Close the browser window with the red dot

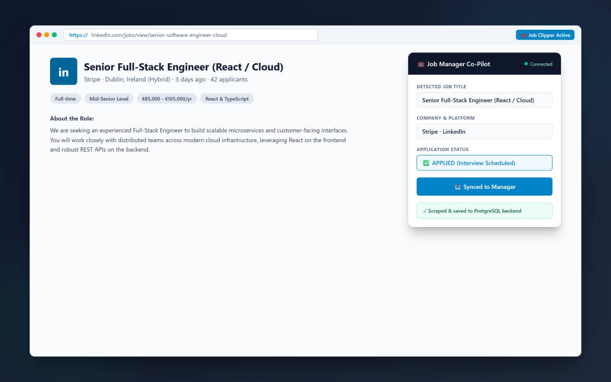(x=39, y=35)
